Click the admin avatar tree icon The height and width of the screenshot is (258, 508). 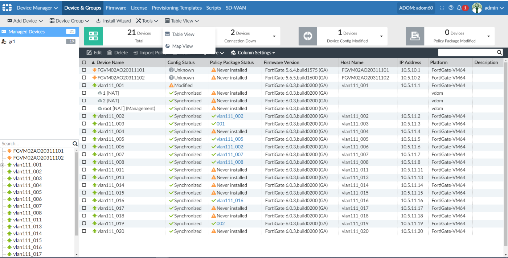[x=477, y=8]
